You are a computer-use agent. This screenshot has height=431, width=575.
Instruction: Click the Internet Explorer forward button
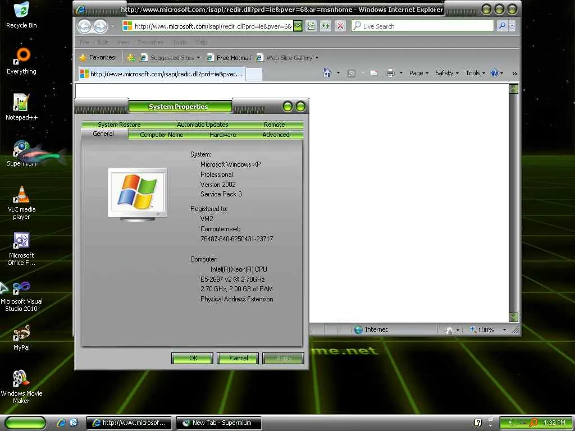pos(100,26)
